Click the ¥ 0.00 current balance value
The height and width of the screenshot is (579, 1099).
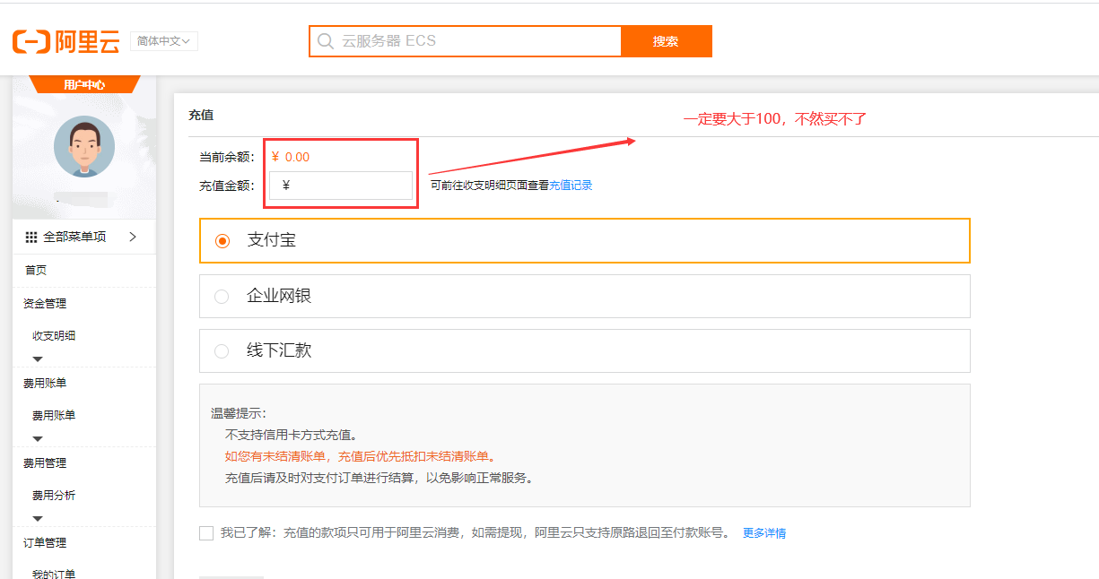pos(291,157)
